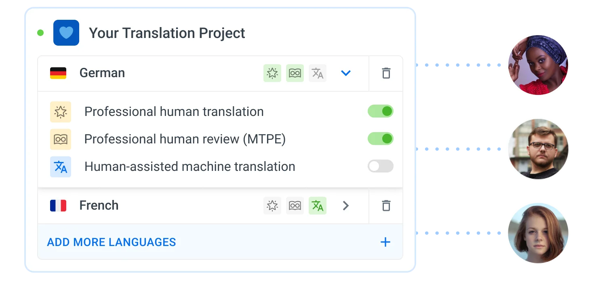Expand the French language options chevron
This screenshot has width=598, height=307.
click(345, 206)
